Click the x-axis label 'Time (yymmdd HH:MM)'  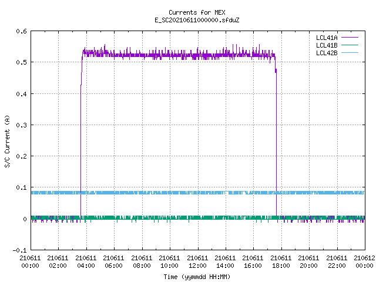[x=197, y=277]
